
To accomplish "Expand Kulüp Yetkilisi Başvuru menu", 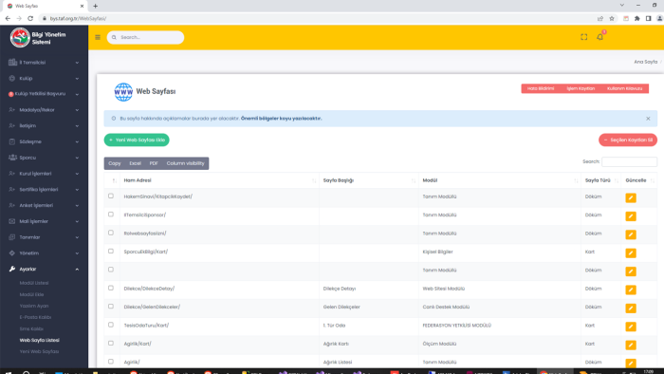I will tap(44, 94).
